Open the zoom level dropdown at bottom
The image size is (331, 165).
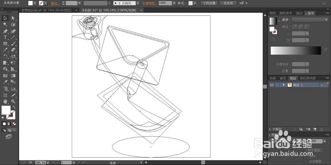48,162
